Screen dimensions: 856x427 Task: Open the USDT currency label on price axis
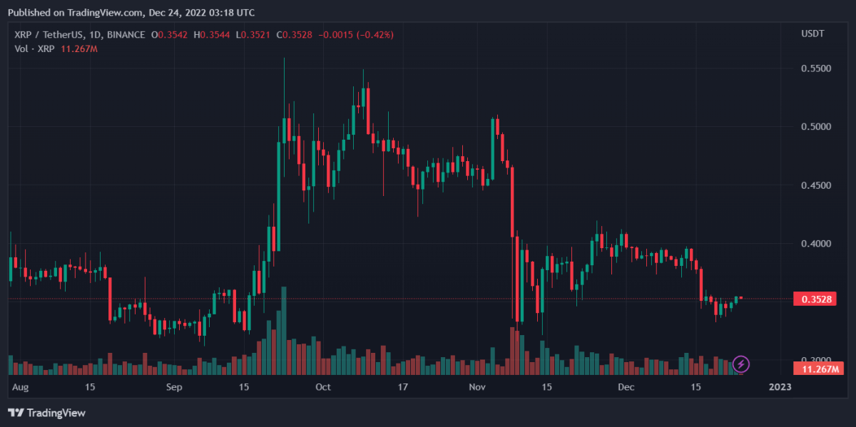coord(813,34)
